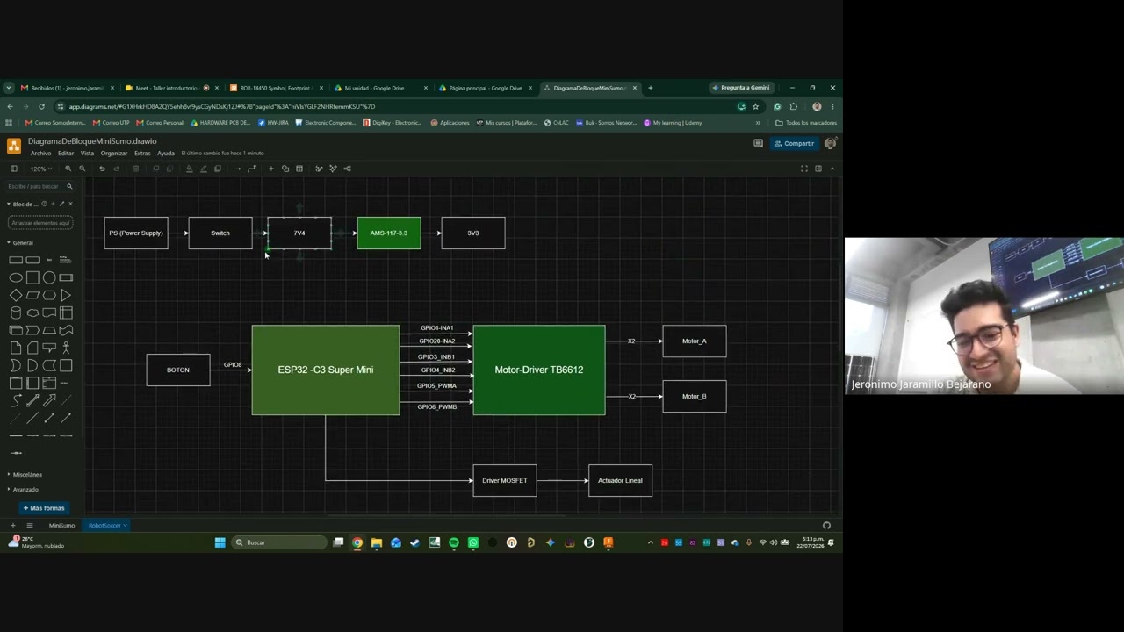This screenshot has height=632, width=1124.
Task: Click the fill color bucket icon
Action: [189, 169]
